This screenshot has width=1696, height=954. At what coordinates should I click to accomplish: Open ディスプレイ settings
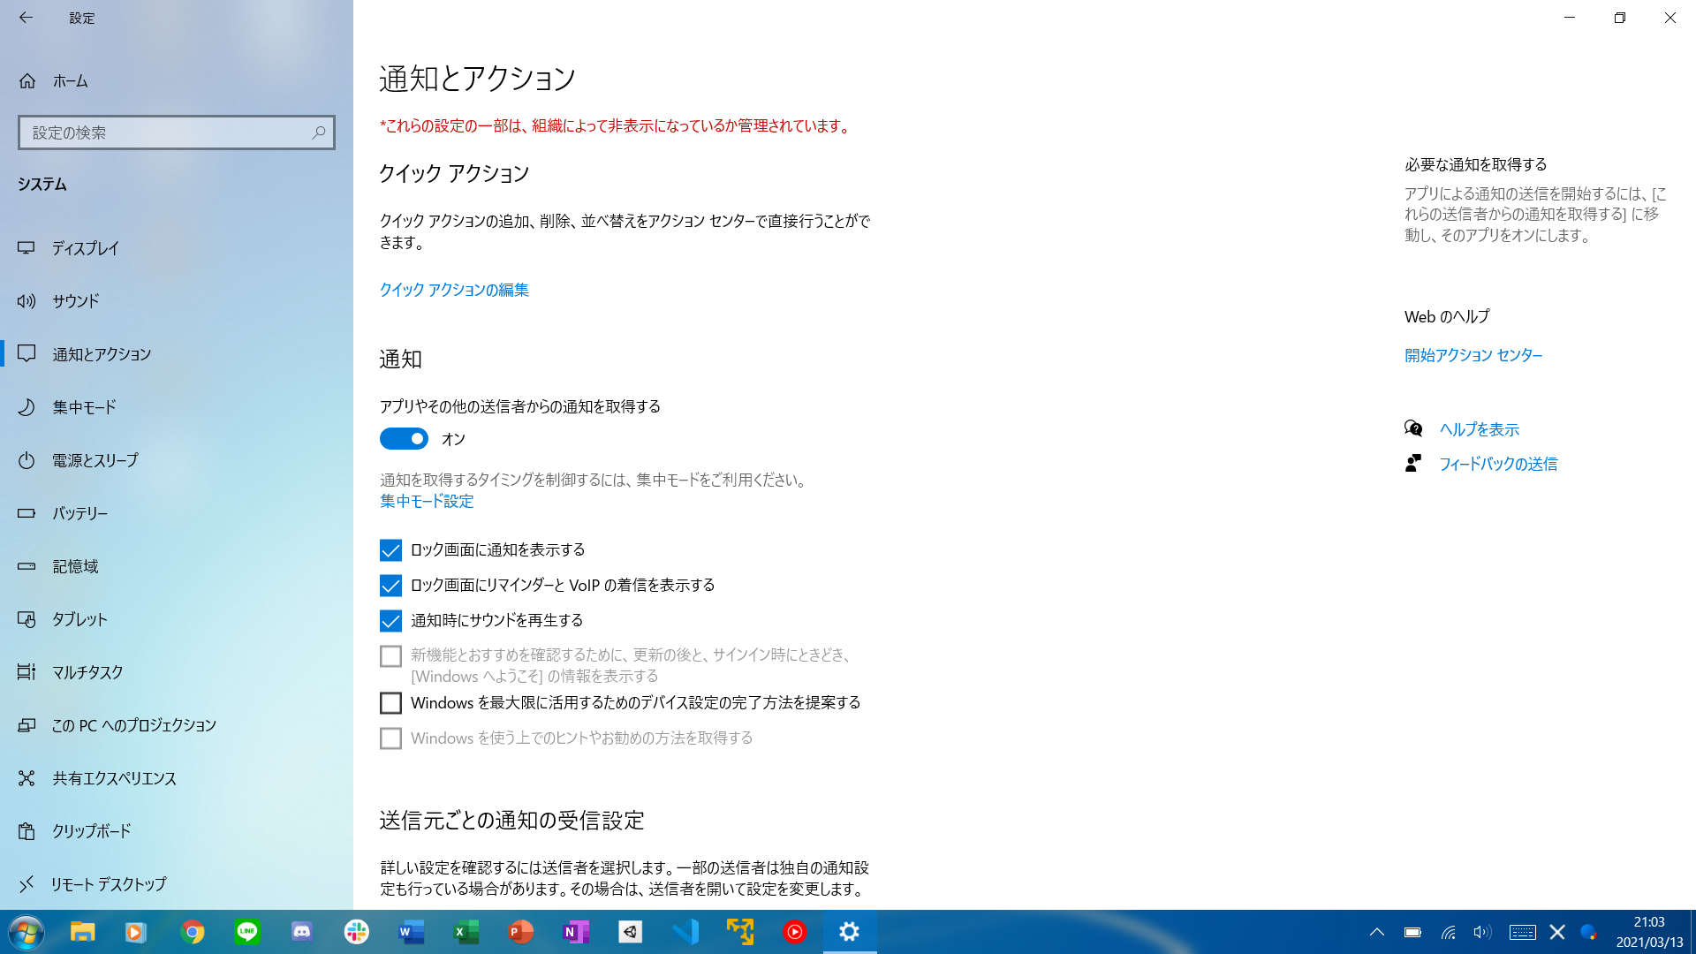[x=177, y=248]
